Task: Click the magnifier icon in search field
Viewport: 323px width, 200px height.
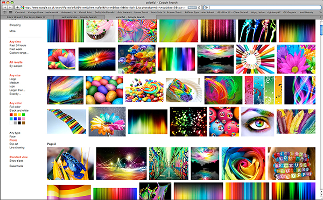Action: 206,8
